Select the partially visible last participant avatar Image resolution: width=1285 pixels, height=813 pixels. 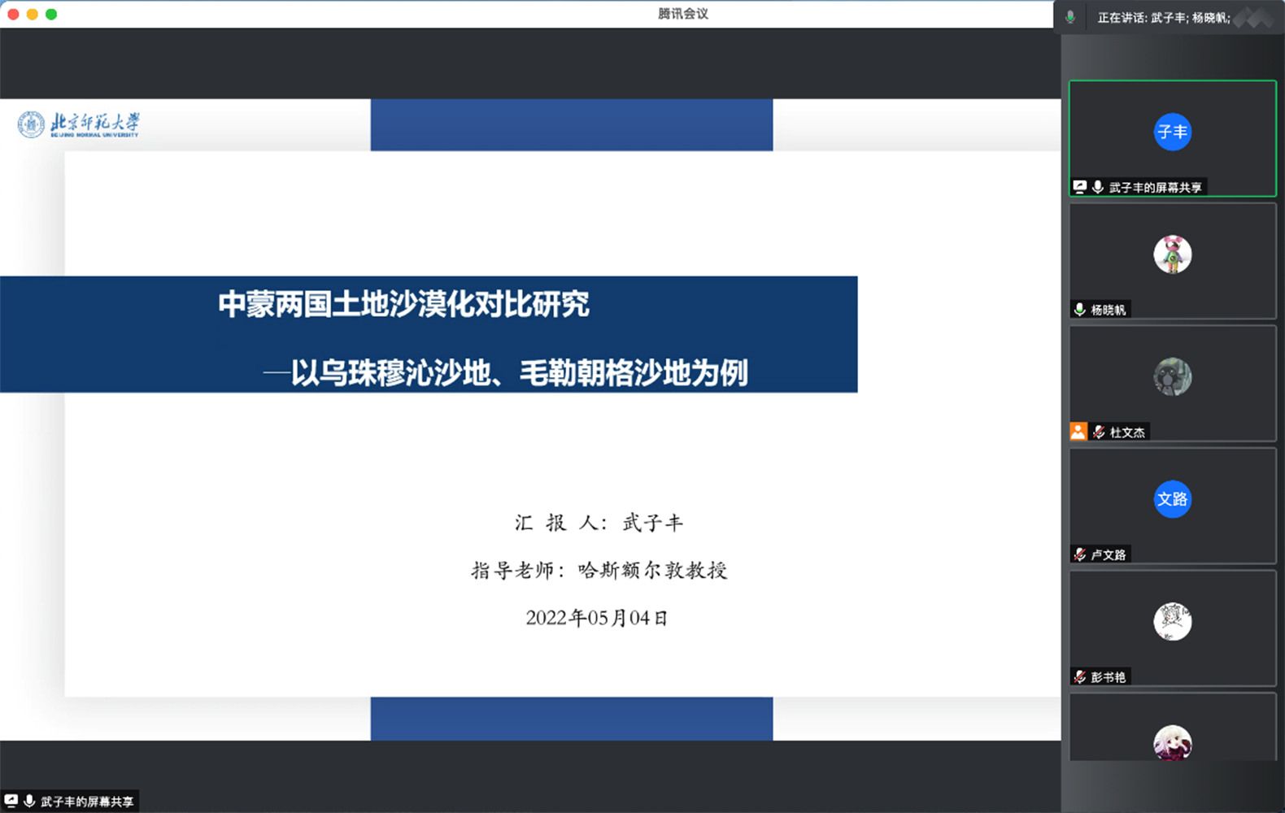[1172, 742]
